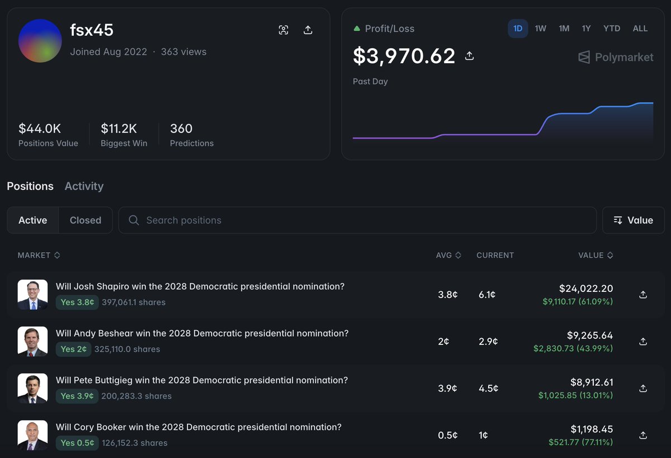Open Pete Buttigieg's portrait thumbnail
This screenshot has height=458, width=671.
point(32,389)
